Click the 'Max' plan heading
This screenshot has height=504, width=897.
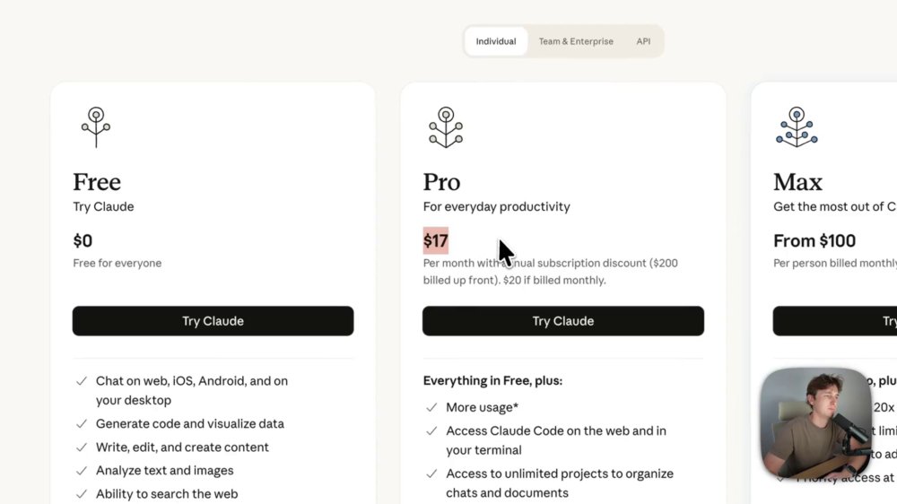pos(797,182)
